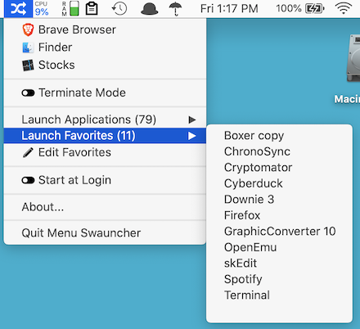The width and height of the screenshot is (360, 329).
Task: Launch Terminal from favorites
Action: 279,295
